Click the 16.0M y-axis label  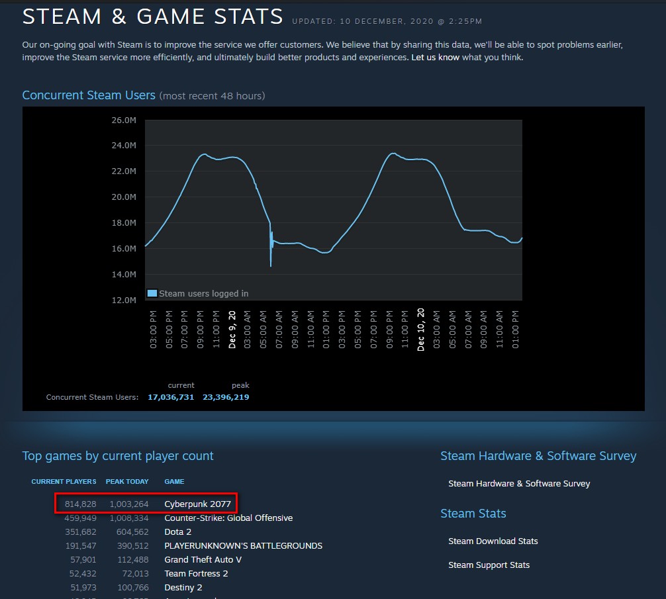pos(124,248)
